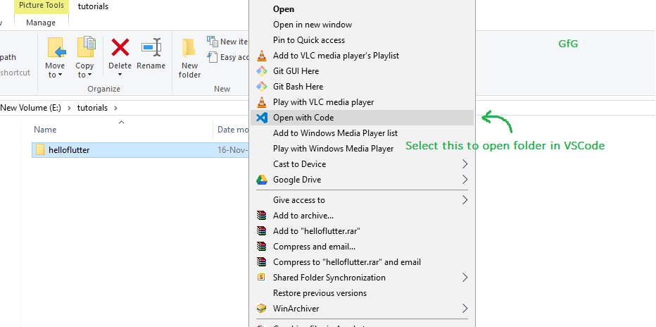The image size is (656, 327).
Task: Choose Open with Code
Action: (x=362, y=118)
